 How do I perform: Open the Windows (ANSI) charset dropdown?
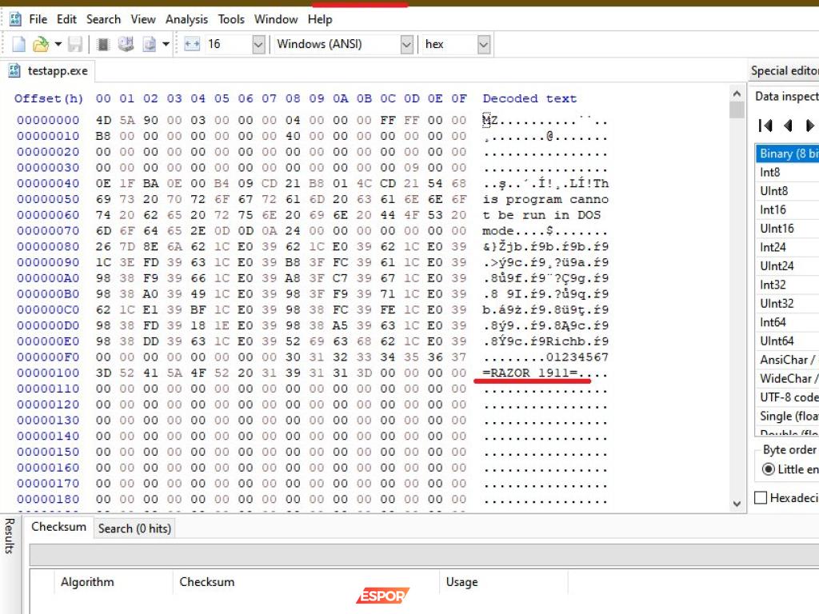coord(406,45)
